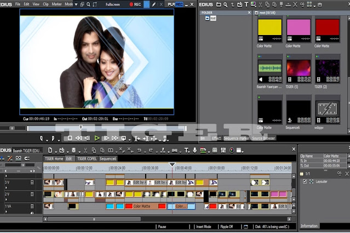Click the Stop button in player

pos(70,138)
